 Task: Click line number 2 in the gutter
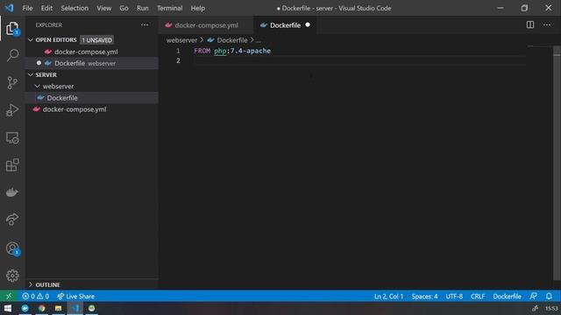click(178, 60)
